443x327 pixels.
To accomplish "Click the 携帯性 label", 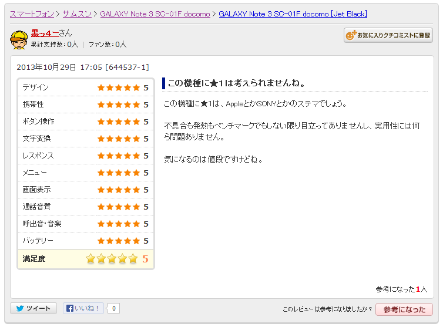I will click(x=33, y=104).
